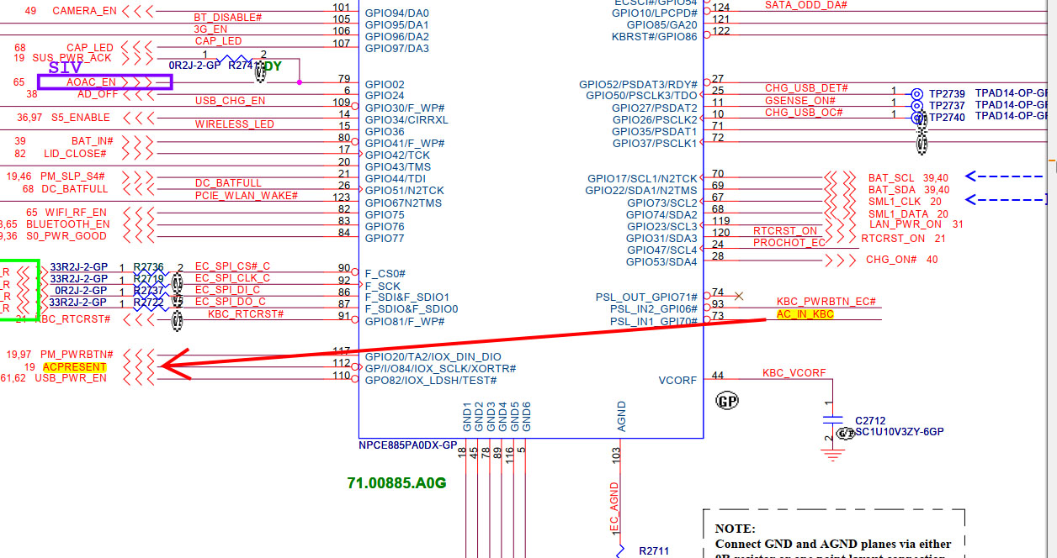This screenshot has height=558, width=1057.
Task: Click the PSL_OUT_GPIO71# pin name
Action: 647,297
